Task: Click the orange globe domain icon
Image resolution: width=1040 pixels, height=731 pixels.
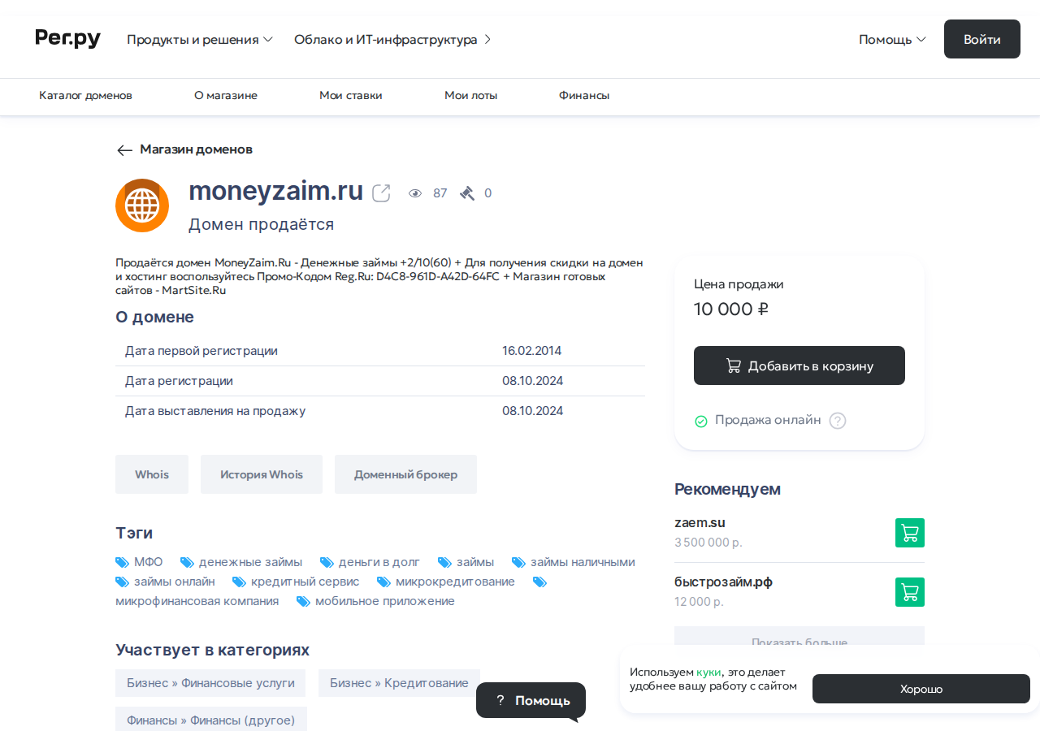Action: [142, 205]
